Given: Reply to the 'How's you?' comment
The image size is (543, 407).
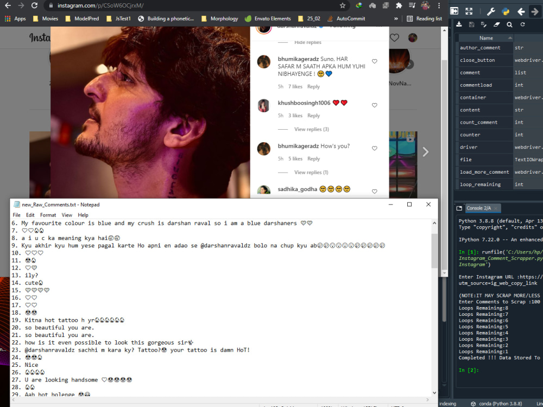Looking at the screenshot, I should 313,158.
